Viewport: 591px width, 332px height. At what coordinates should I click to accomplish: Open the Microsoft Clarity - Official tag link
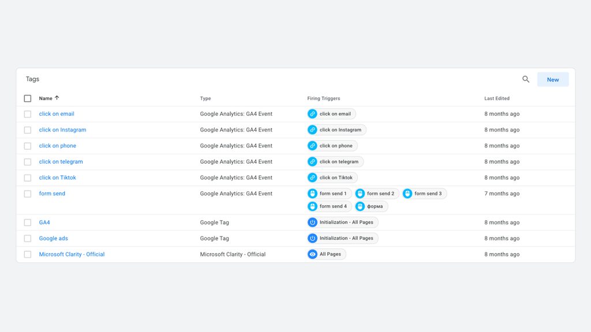[x=72, y=254]
